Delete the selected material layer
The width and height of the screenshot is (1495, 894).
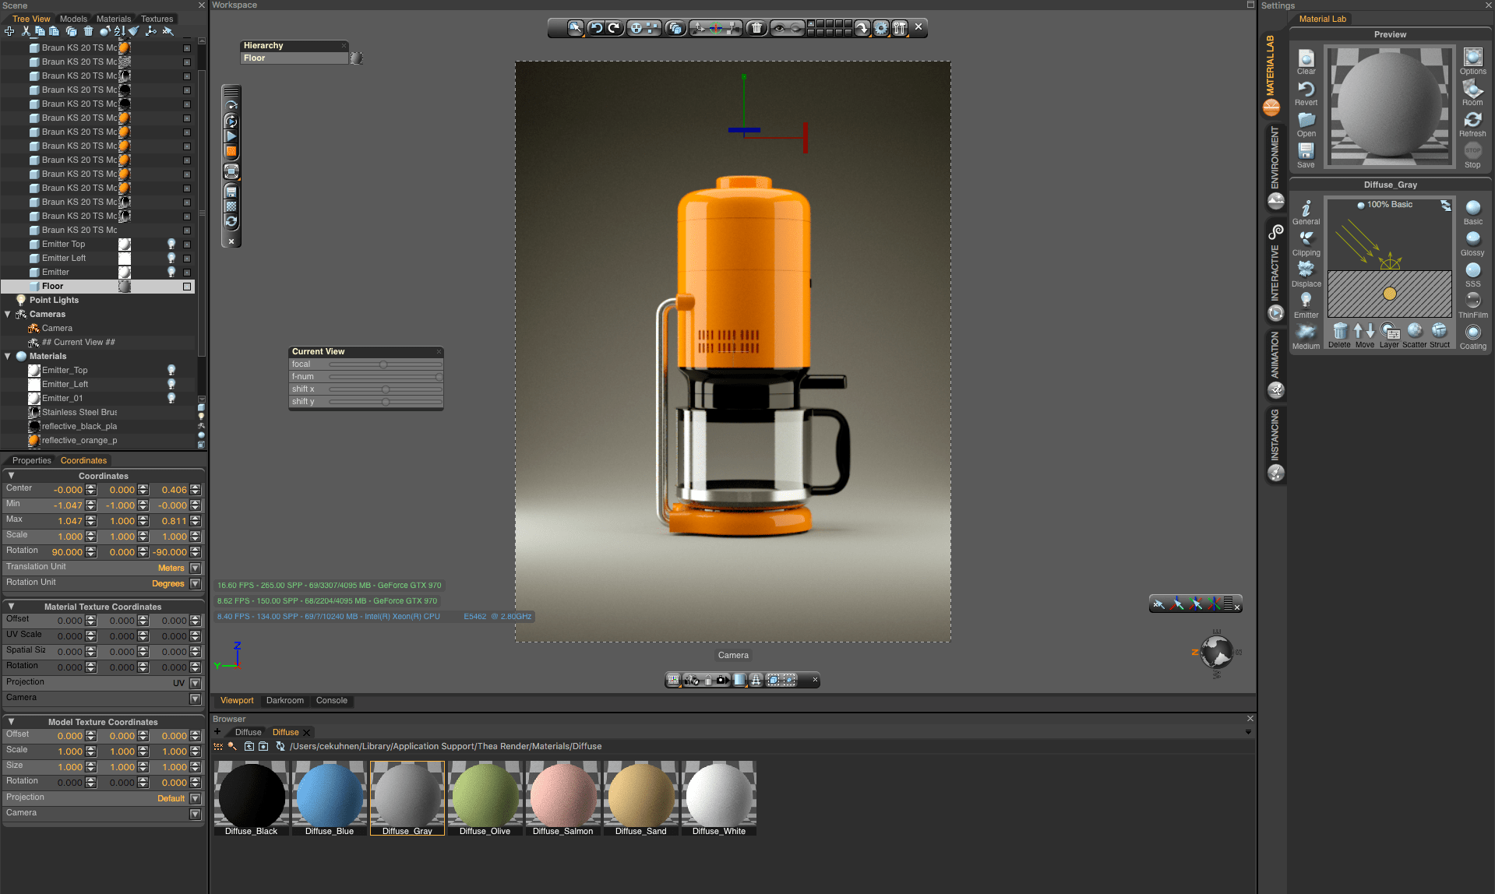pyautogui.click(x=1339, y=335)
